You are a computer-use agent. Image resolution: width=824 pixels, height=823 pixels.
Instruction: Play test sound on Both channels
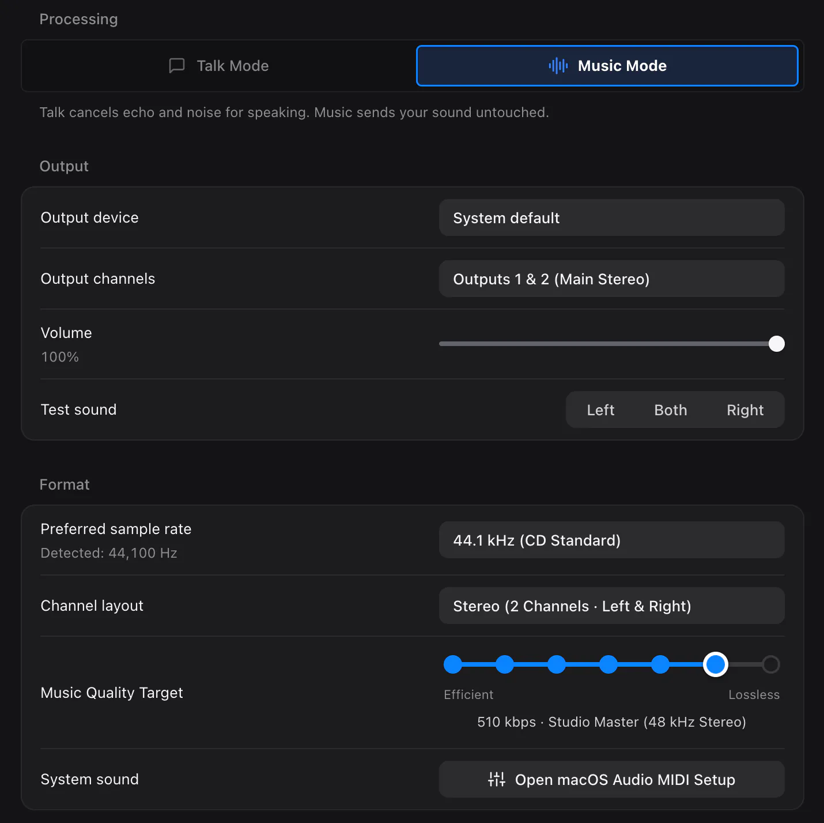click(671, 410)
